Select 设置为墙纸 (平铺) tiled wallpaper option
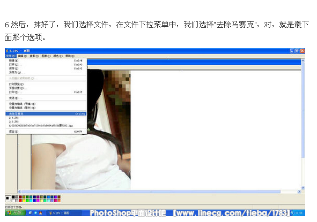The image size is (317, 222). (46, 104)
